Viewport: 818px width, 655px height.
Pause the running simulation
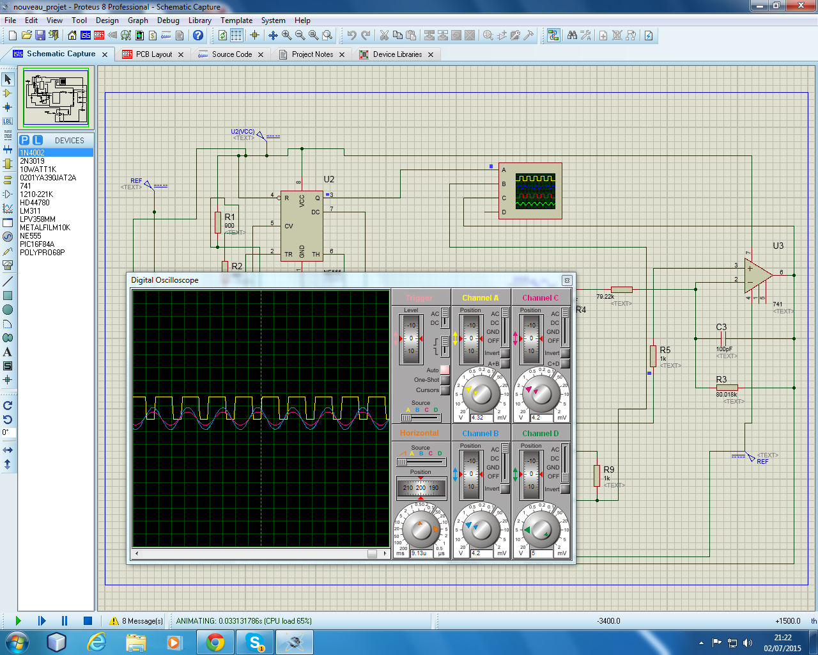pos(65,620)
